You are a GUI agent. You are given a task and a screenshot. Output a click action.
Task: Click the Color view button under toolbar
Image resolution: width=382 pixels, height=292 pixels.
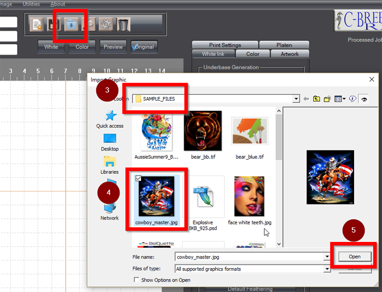tap(82, 47)
